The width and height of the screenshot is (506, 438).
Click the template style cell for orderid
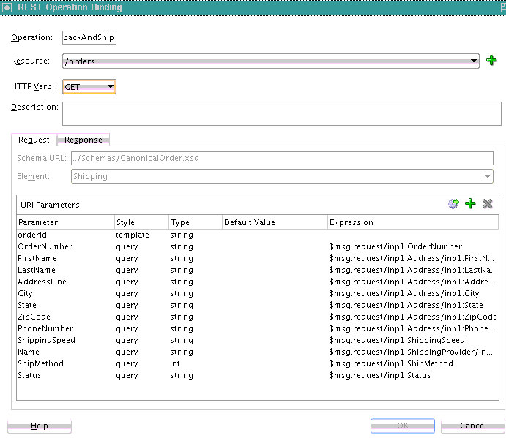tap(141, 235)
